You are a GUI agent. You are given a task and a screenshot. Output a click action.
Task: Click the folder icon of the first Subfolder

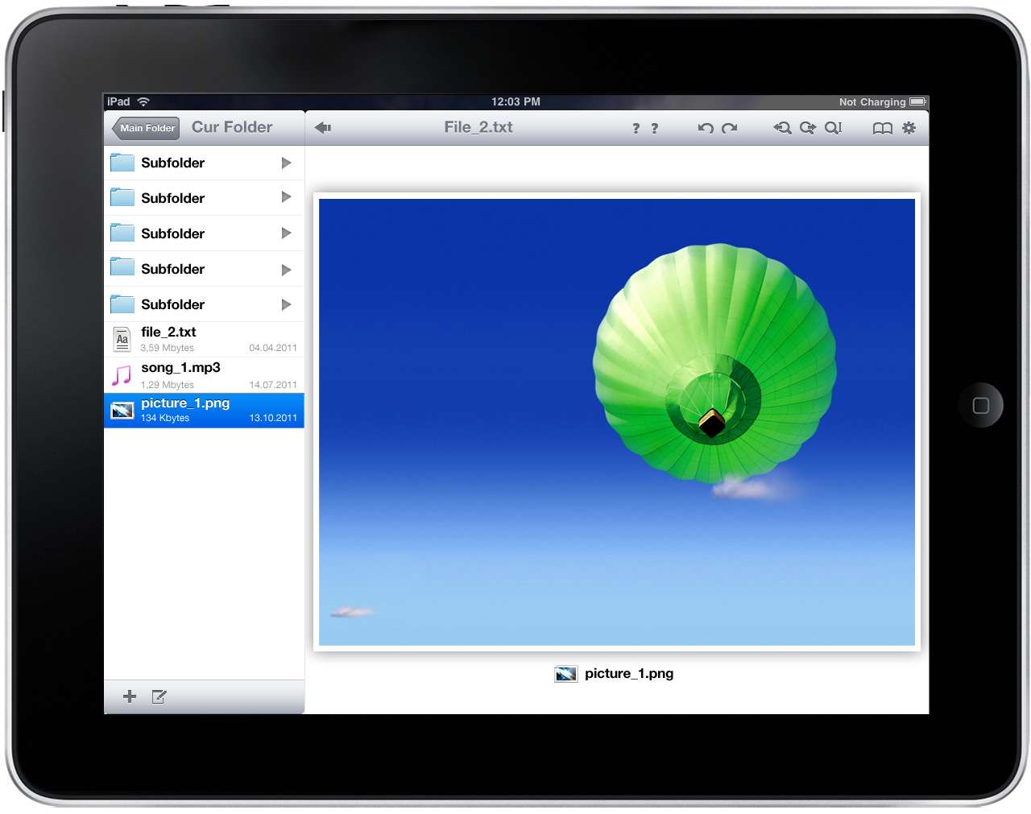tap(122, 162)
